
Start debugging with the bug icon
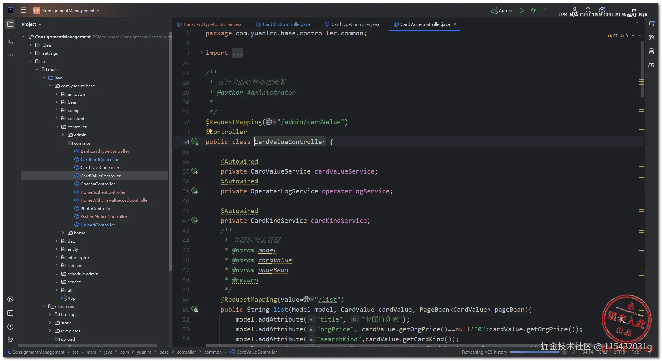[x=533, y=11]
